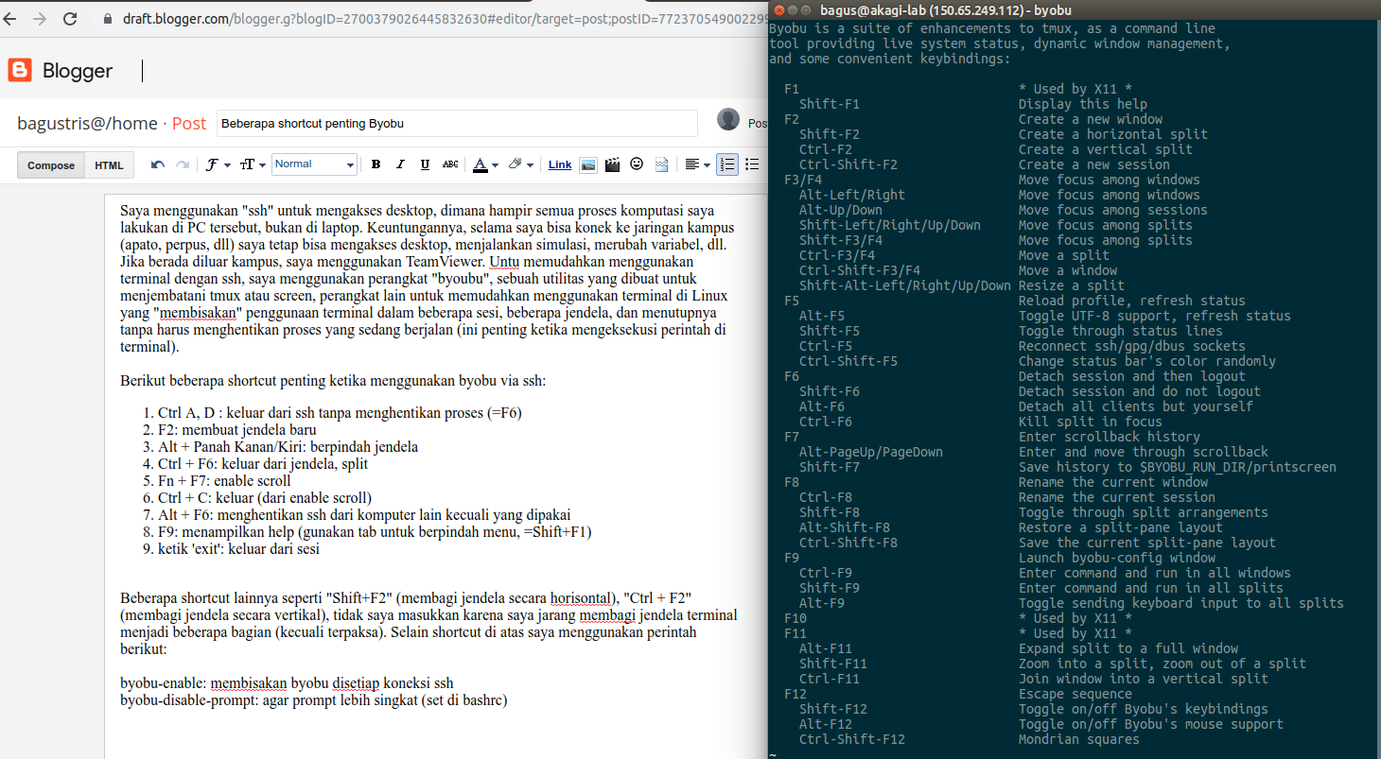Image resolution: width=1381 pixels, height=759 pixels.
Task: Toggle the numbered list button
Action: [x=726, y=164]
